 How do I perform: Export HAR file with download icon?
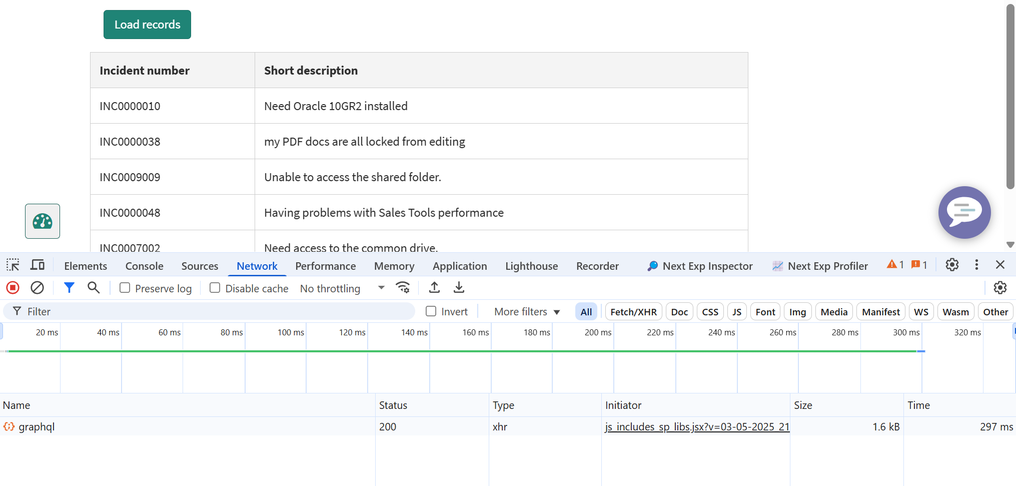459,288
